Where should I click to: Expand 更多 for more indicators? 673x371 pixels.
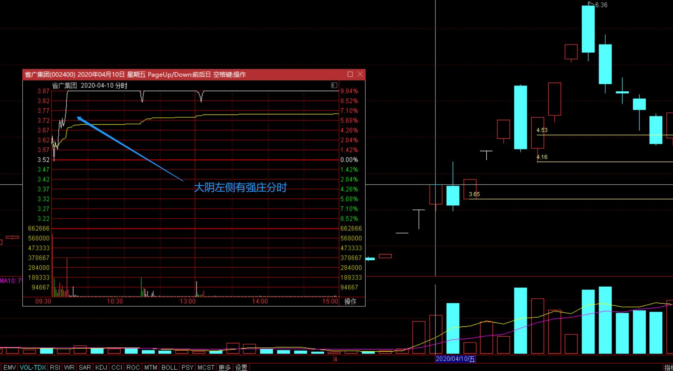(224, 367)
